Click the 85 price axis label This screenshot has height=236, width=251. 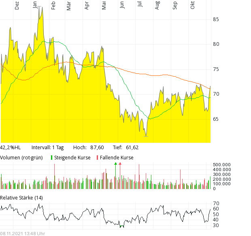(216, 19)
